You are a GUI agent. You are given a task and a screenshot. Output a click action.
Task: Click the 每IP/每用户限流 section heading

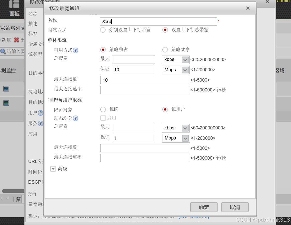[65, 100]
